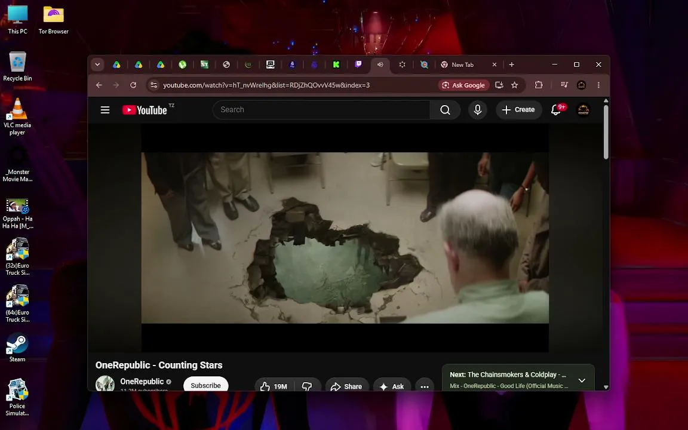Open Chrome profile avatar
This screenshot has width=688, height=430.
pos(581,85)
